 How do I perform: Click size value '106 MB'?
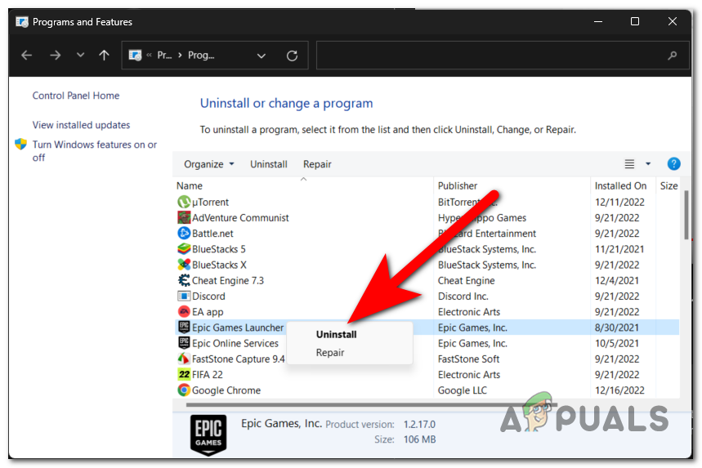pyautogui.click(x=419, y=439)
